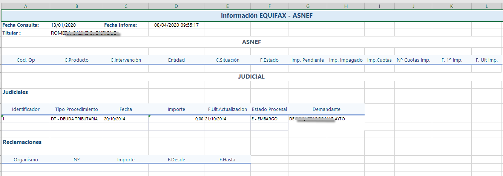Click the E - EMBARGO cell
The width and height of the screenshot is (503, 176).
coord(265,119)
